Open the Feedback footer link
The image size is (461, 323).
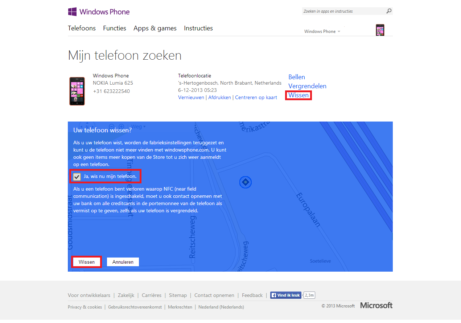(252, 296)
